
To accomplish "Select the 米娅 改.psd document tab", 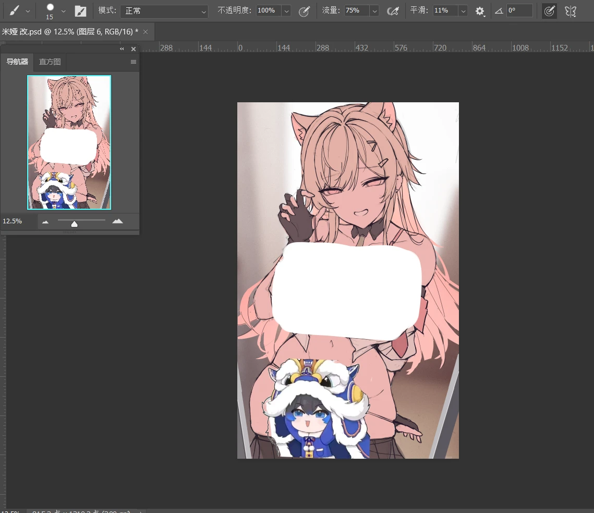I will coord(70,32).
